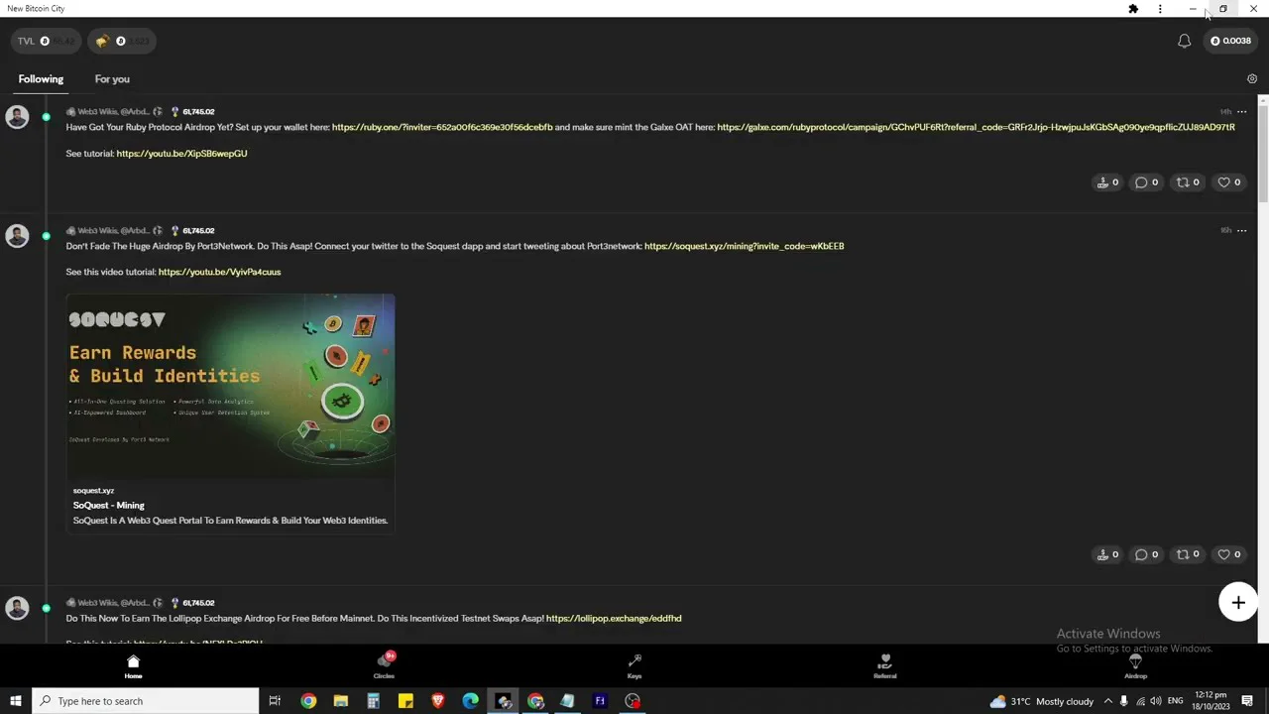1269x714 pixels.
Task: Open File Explorer from taskbar
Action: tap(341, 701)
